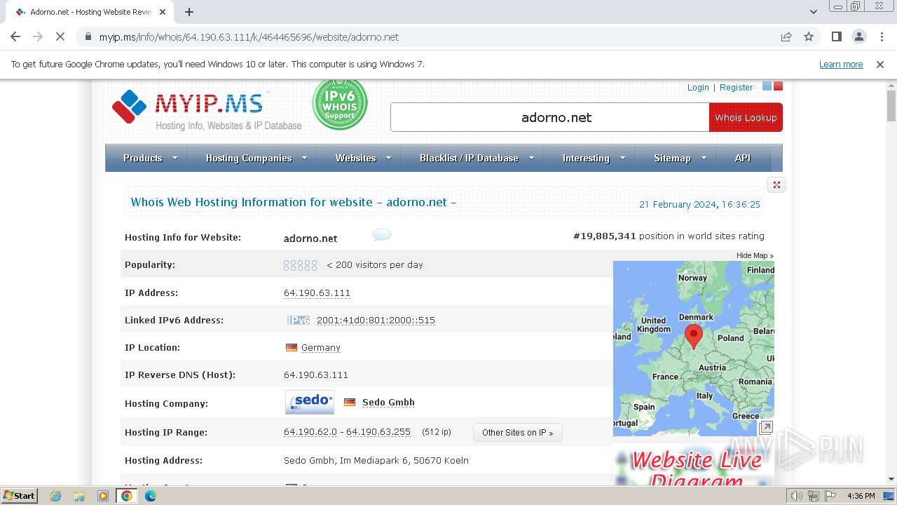Open the 64.190.62.0 range start link
Screen dimensions: 897x505
[310, 432]
